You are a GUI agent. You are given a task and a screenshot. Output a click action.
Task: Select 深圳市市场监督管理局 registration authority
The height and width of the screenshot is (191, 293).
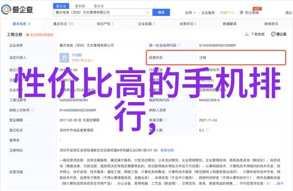click(x=77, y=130)
